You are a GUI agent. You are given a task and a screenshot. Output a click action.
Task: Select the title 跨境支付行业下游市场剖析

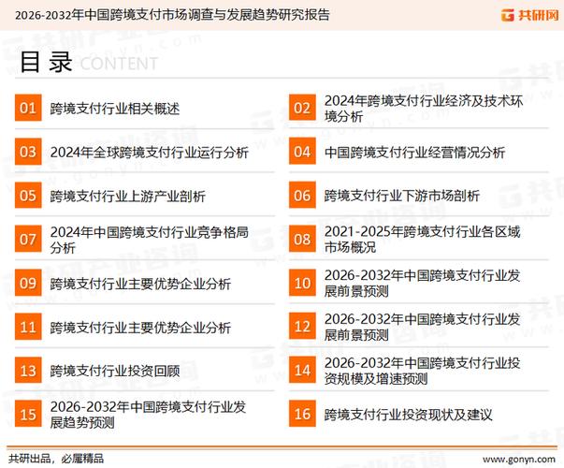(x=402, y=196)
